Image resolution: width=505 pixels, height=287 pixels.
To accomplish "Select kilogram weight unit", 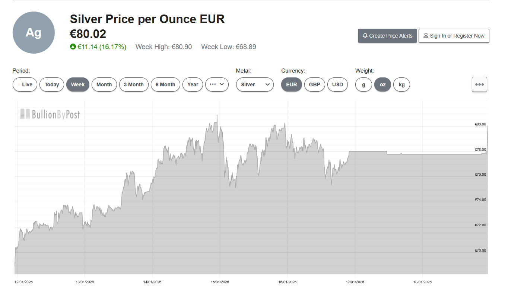I will 401,84.
